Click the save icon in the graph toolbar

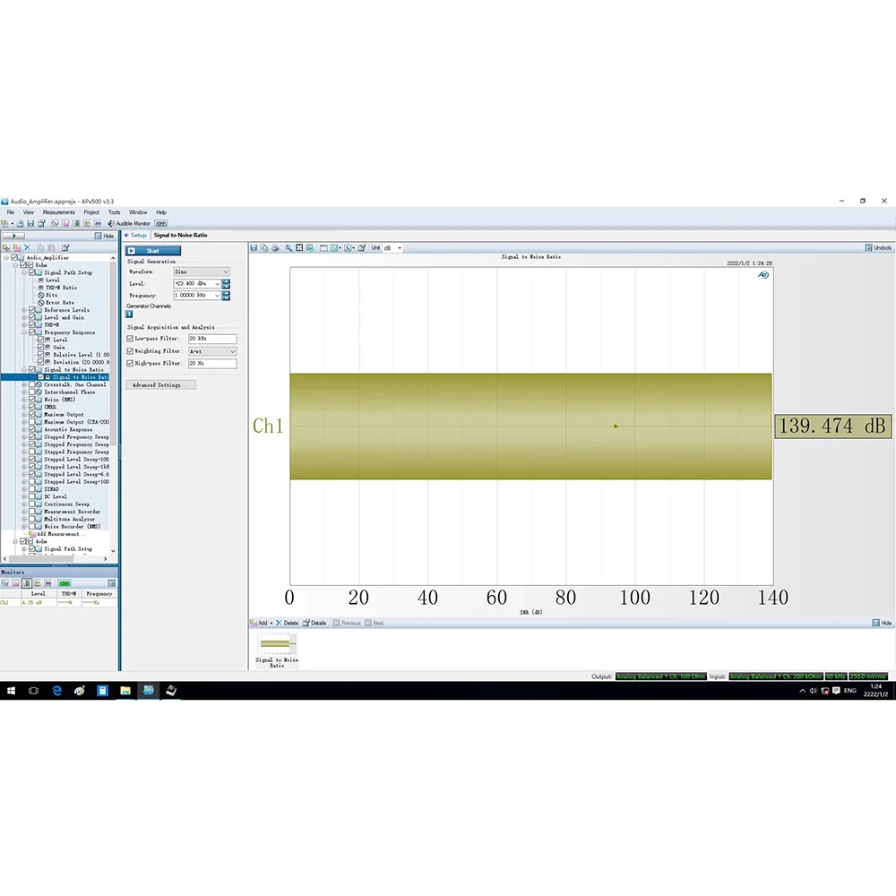[254, 248]
